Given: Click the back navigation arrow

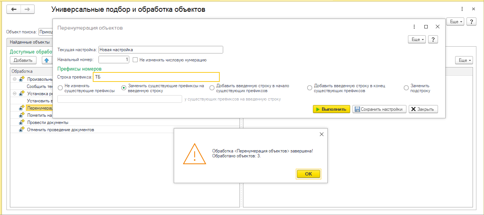Looking at the screenshot, I should tap(14, 9).
